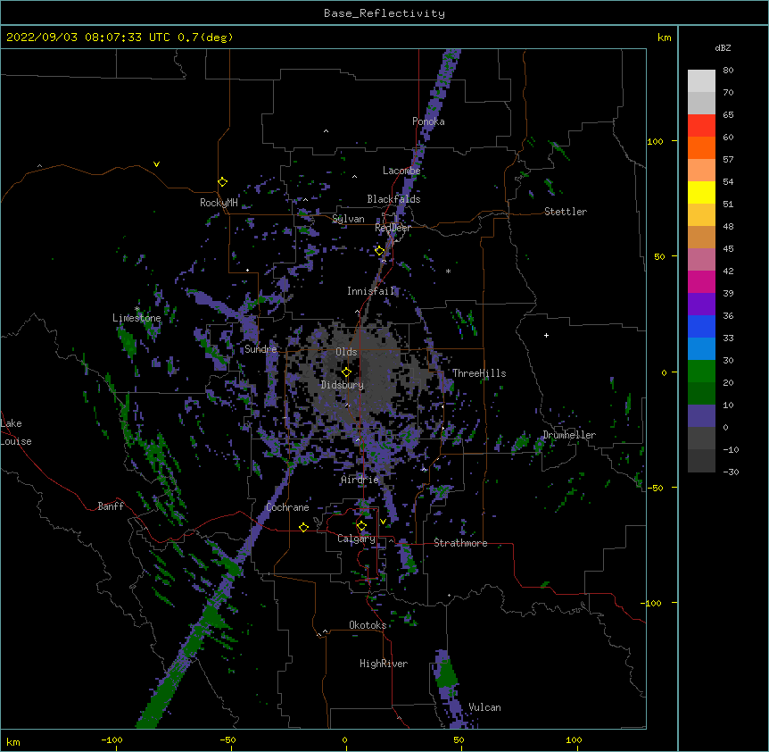The height and width of the screenshot is (752, 769).
Task: Select the blue 33-36 dBZ swatch
Action: pyautogui.click(x=701, y=326)
